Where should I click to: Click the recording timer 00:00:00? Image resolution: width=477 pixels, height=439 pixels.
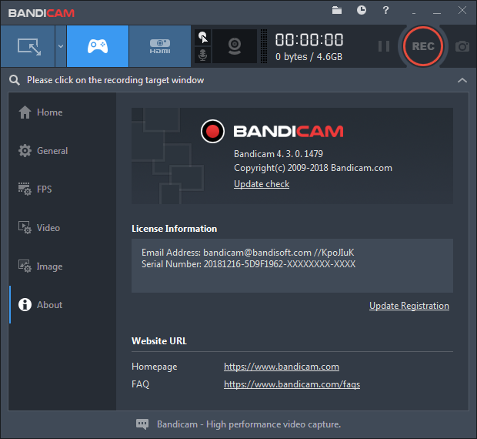309,40
